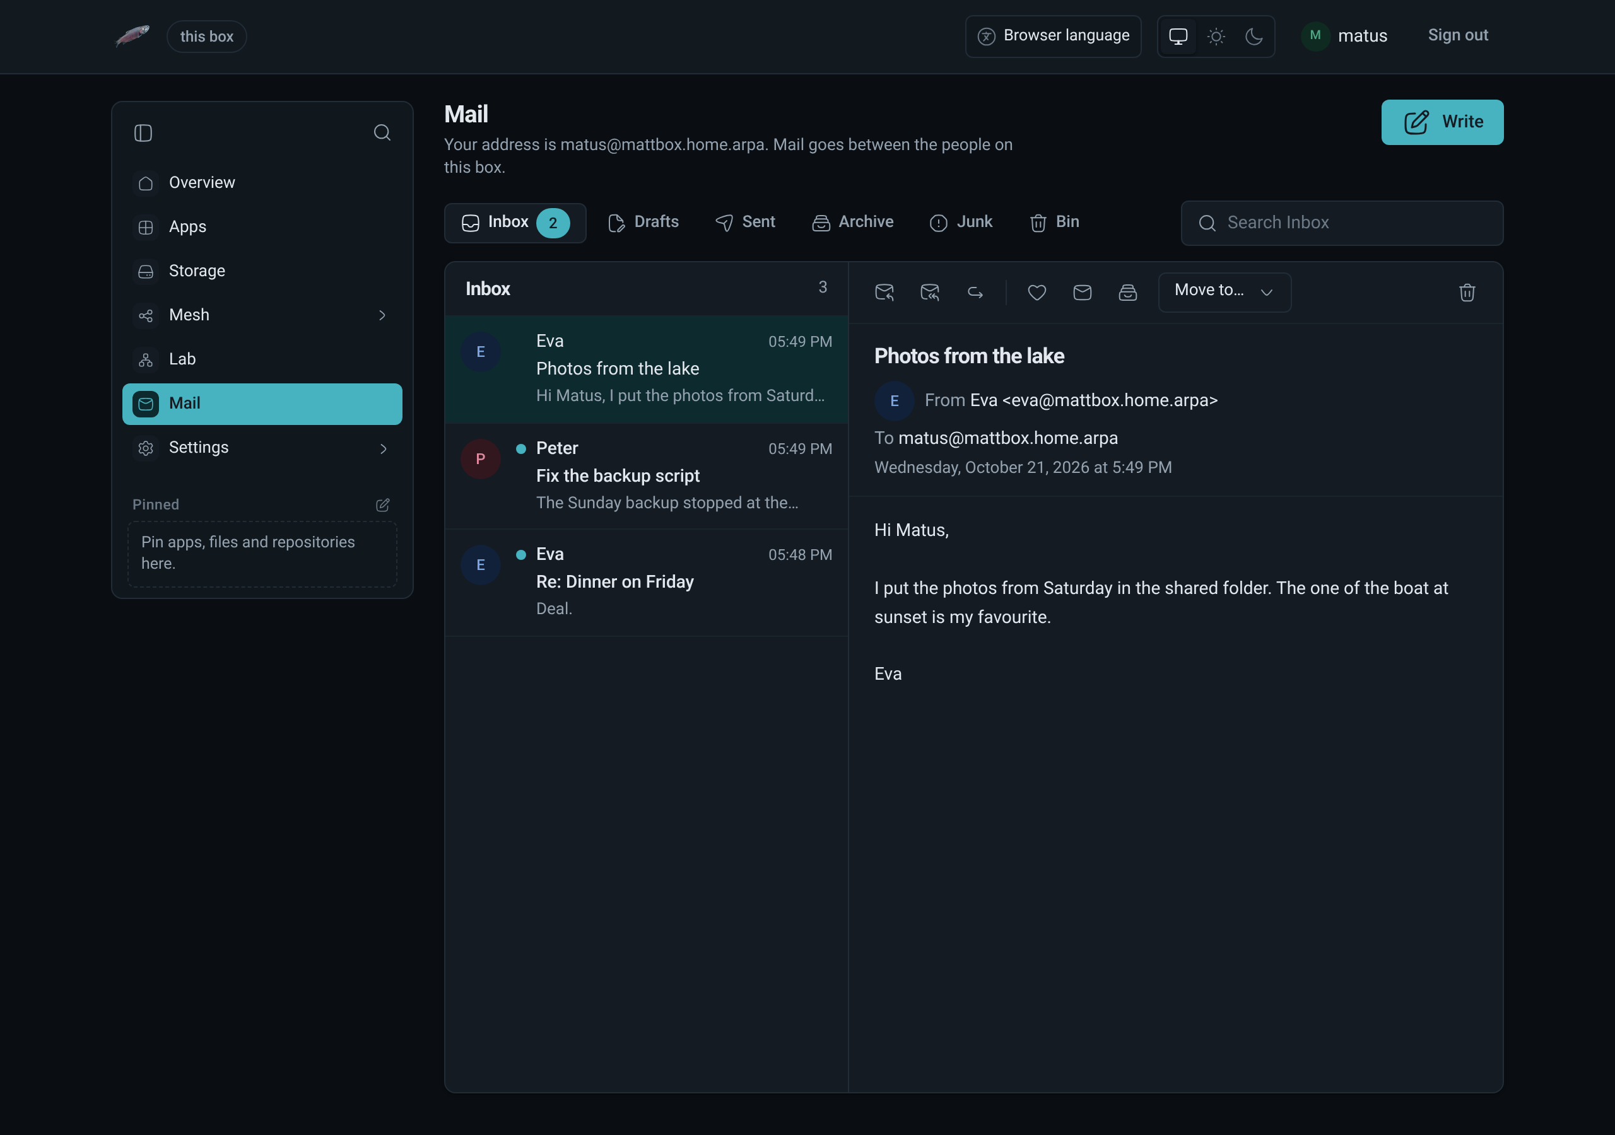Open the Bin tab
The height and width of the screenshot is (1135, 1615).
[x=1054, y=223]
